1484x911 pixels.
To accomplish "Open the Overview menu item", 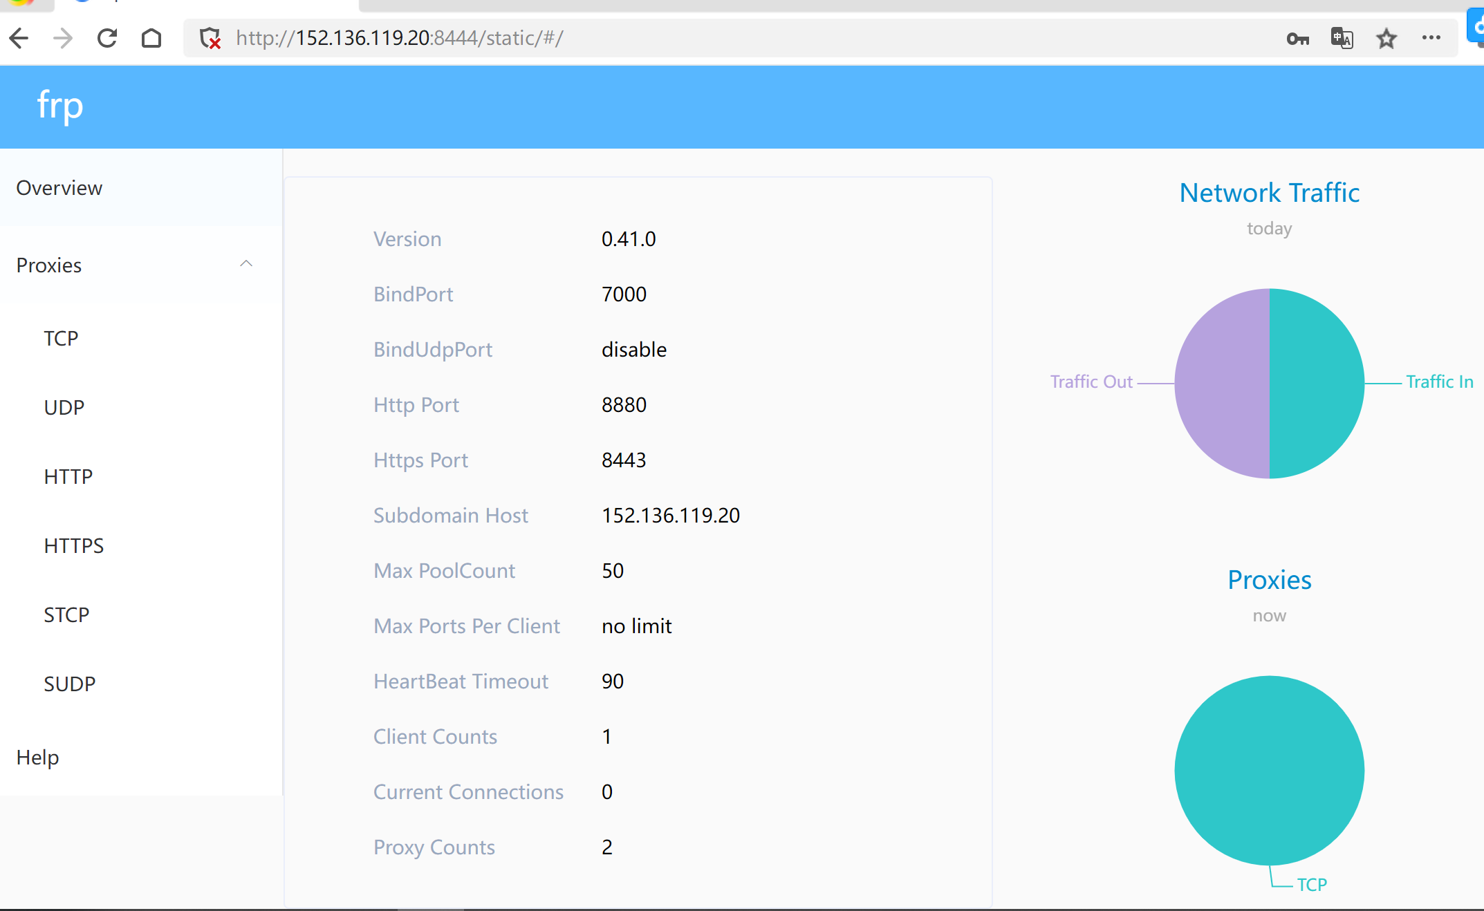I will [x=59, y=187].
